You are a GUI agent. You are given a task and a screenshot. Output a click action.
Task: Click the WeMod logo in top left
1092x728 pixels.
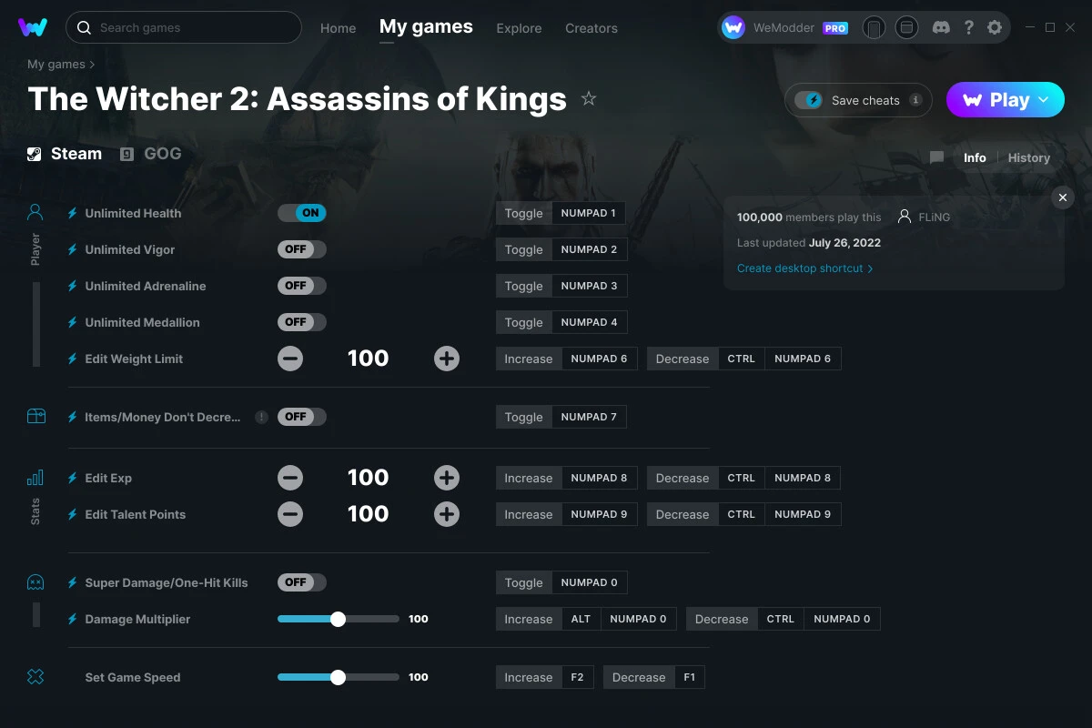33,27
